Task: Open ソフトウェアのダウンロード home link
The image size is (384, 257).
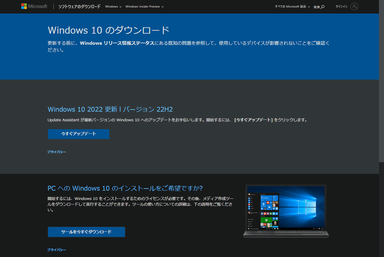Action: [79, 6]
